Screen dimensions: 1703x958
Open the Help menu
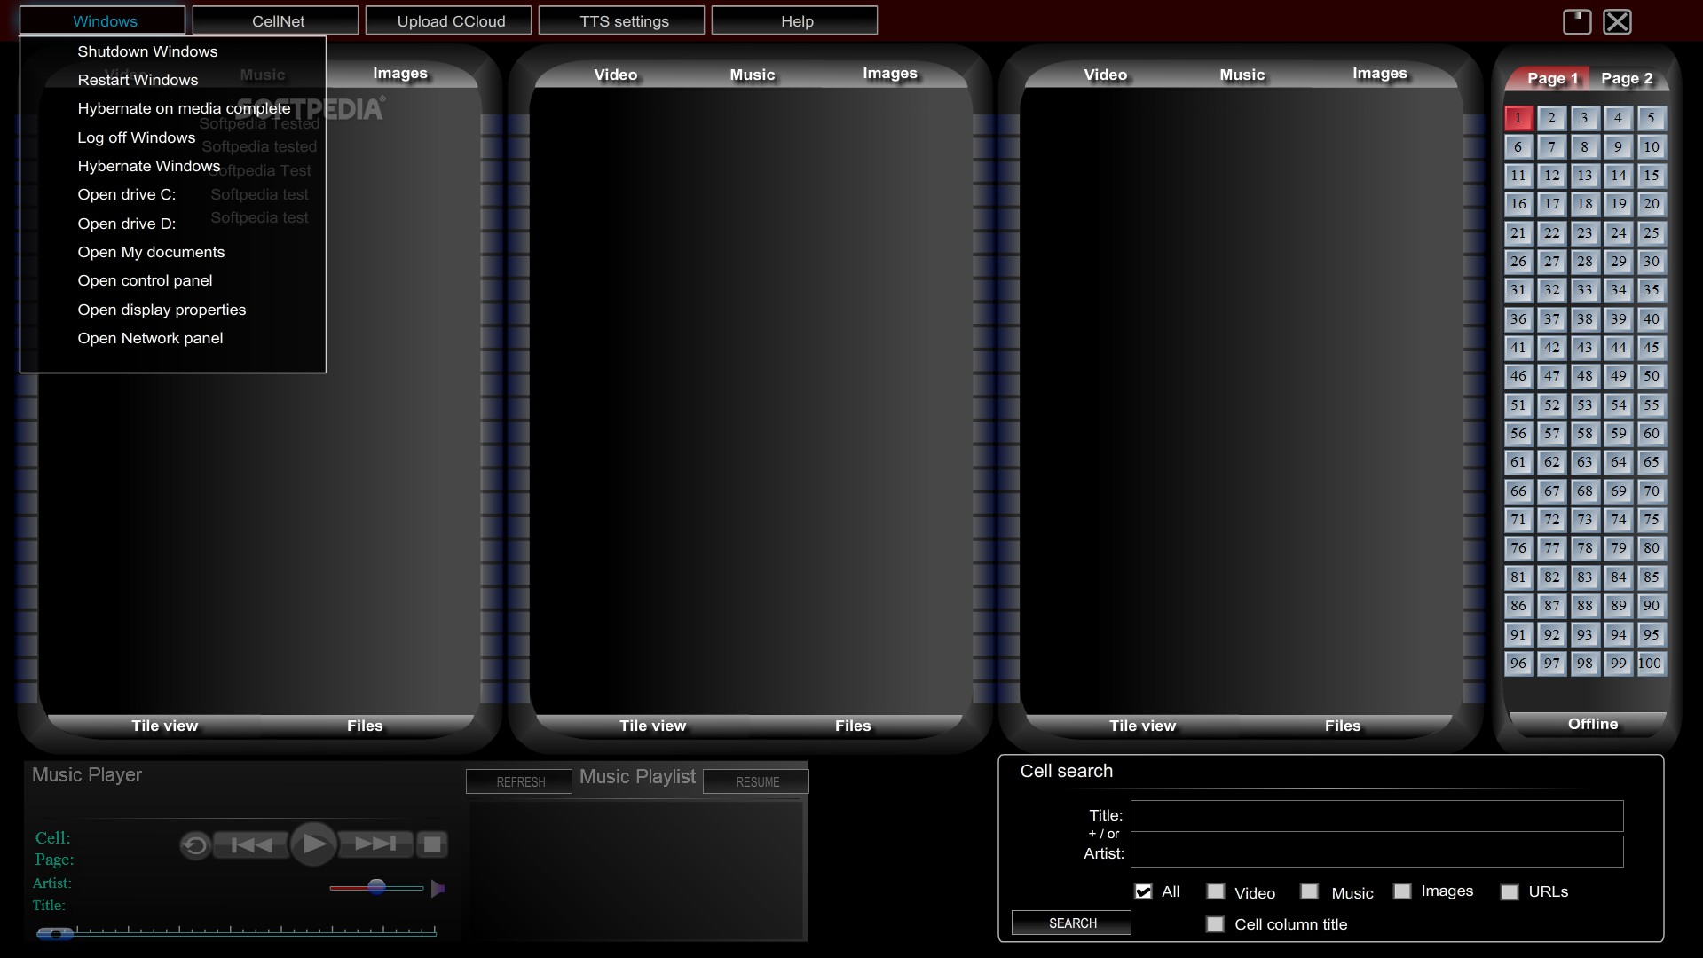click(x=795, y=20)
